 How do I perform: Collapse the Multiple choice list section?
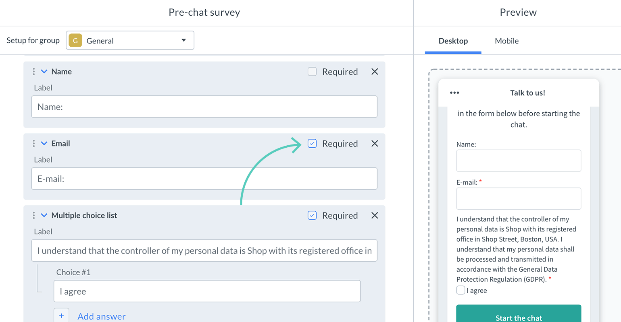tap(44, 216)
